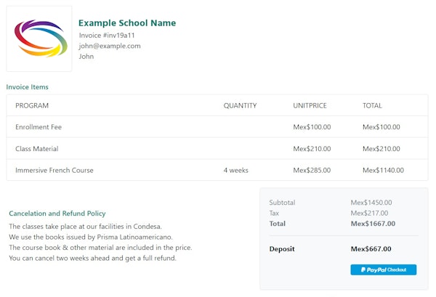Click the 4 weeks quantity cell
The height and width of the screenshot is (297, 436).
236,170
